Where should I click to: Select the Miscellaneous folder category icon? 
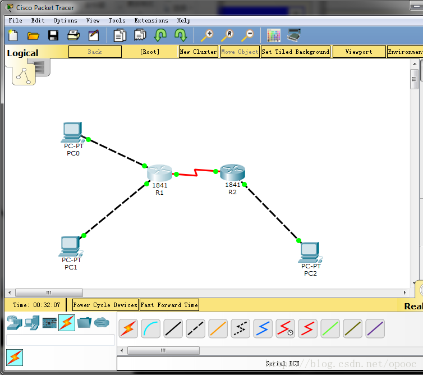pyautogui.click(x=84, y=323)
